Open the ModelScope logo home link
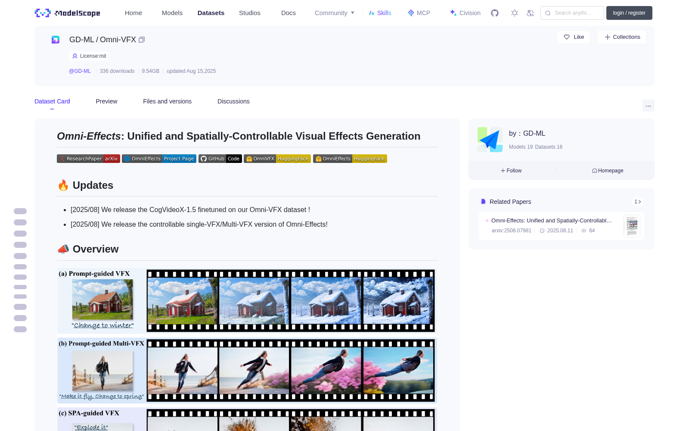Viewport: 689px width, 431px height. 68,13
